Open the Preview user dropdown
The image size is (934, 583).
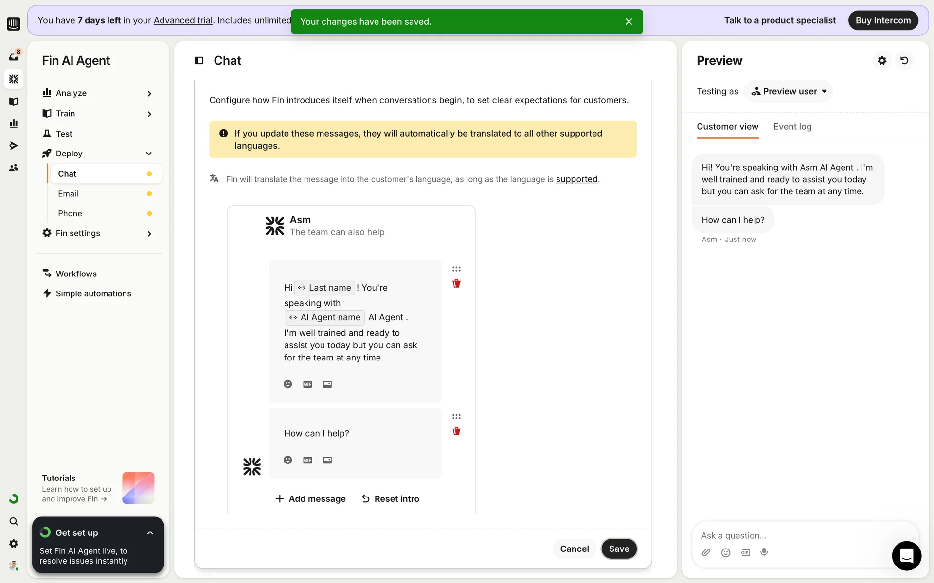[x=789, y=91]
